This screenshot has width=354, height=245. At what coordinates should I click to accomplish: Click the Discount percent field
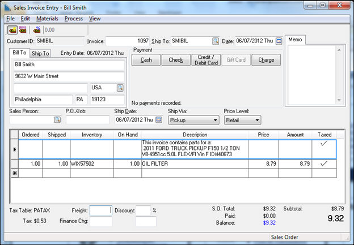click(143, 210)
